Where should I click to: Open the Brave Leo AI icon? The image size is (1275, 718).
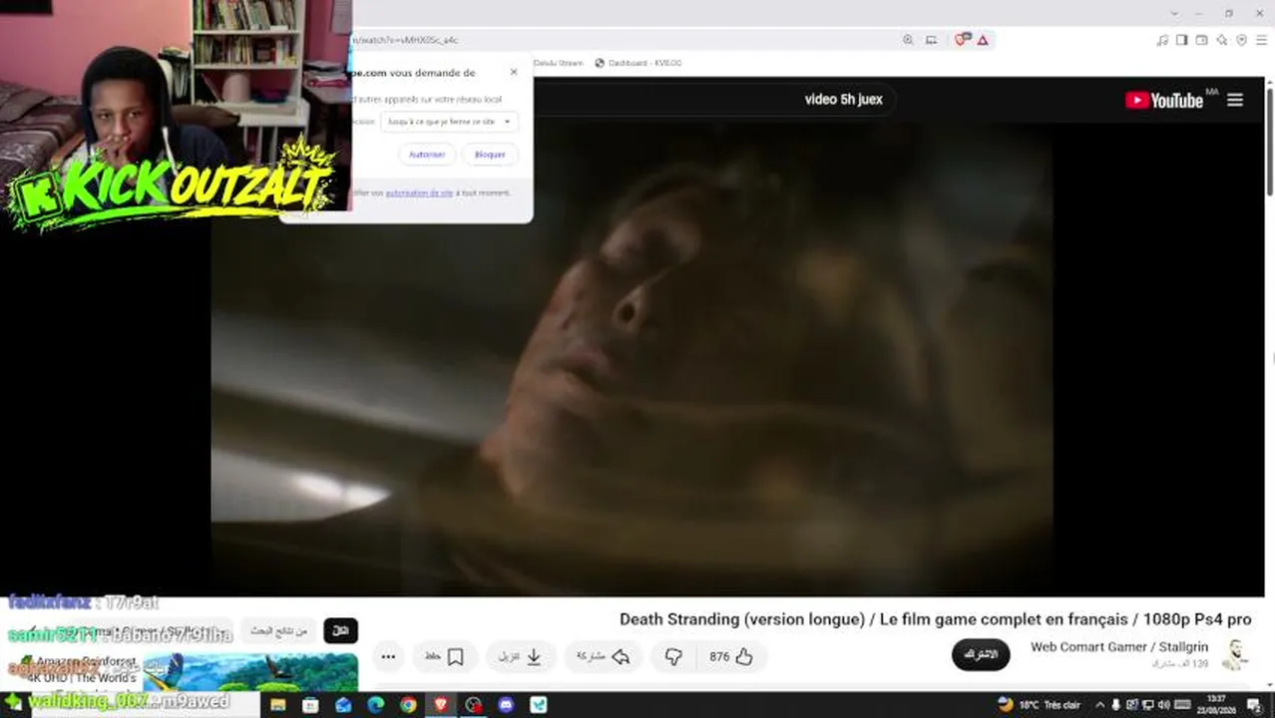point(1222,40)
